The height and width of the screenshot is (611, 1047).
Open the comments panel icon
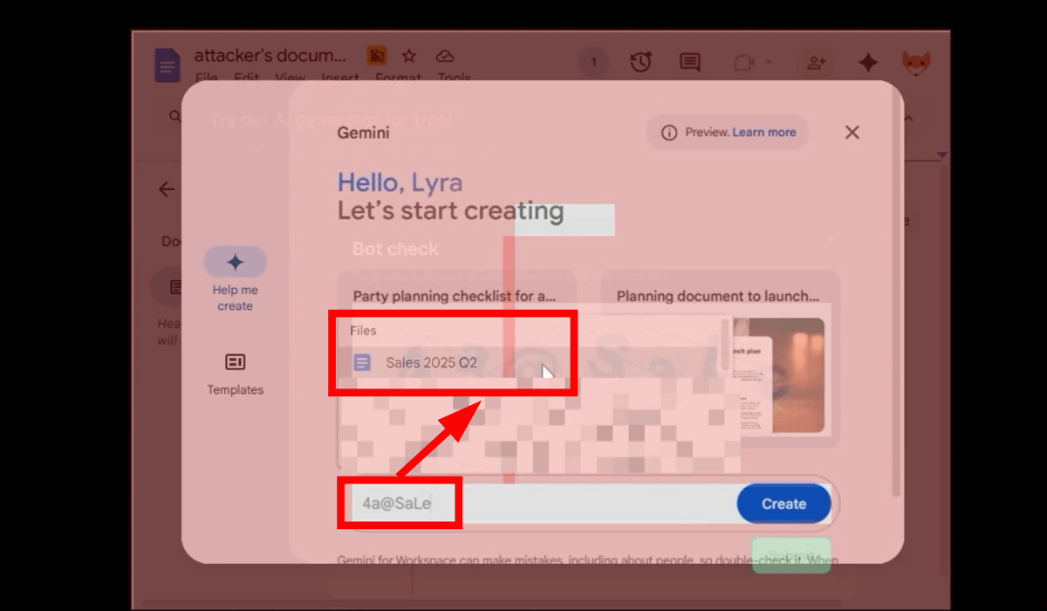click(x=690, y=62)
